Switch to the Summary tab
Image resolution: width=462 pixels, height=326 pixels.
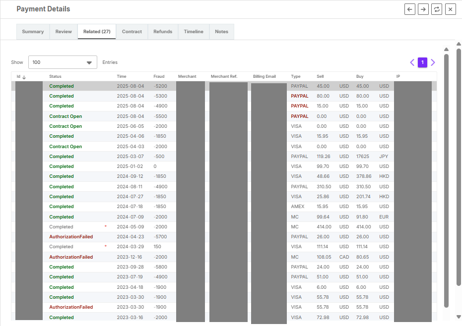point(32,31)
